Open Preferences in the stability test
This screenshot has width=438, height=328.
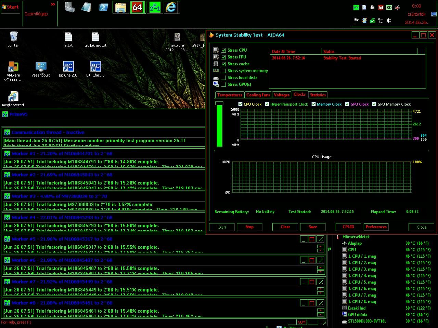pyautogui.click(x=376, y=227)
